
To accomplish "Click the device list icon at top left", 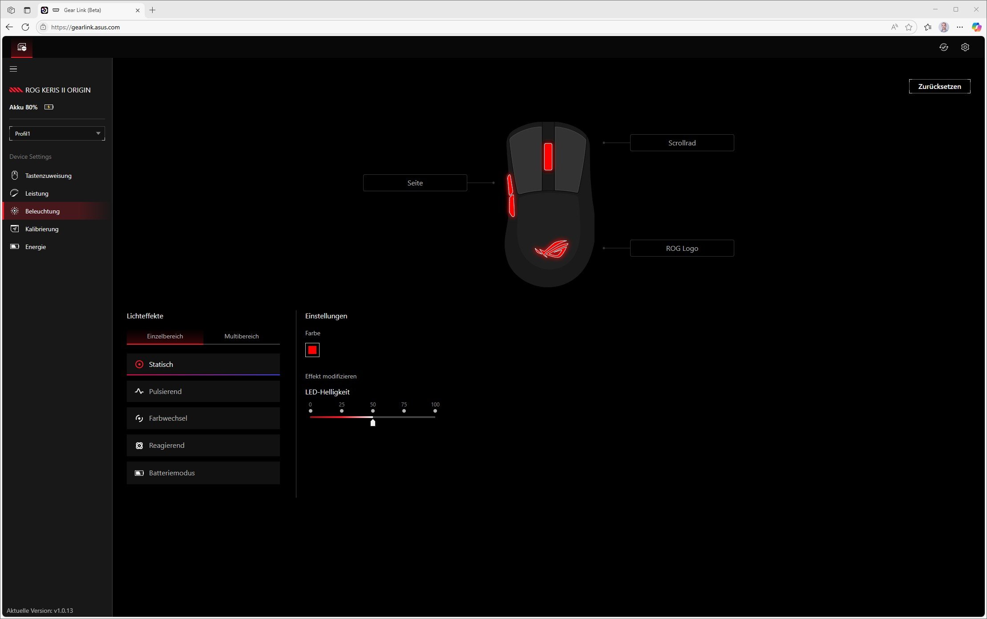I will (22, 47).
